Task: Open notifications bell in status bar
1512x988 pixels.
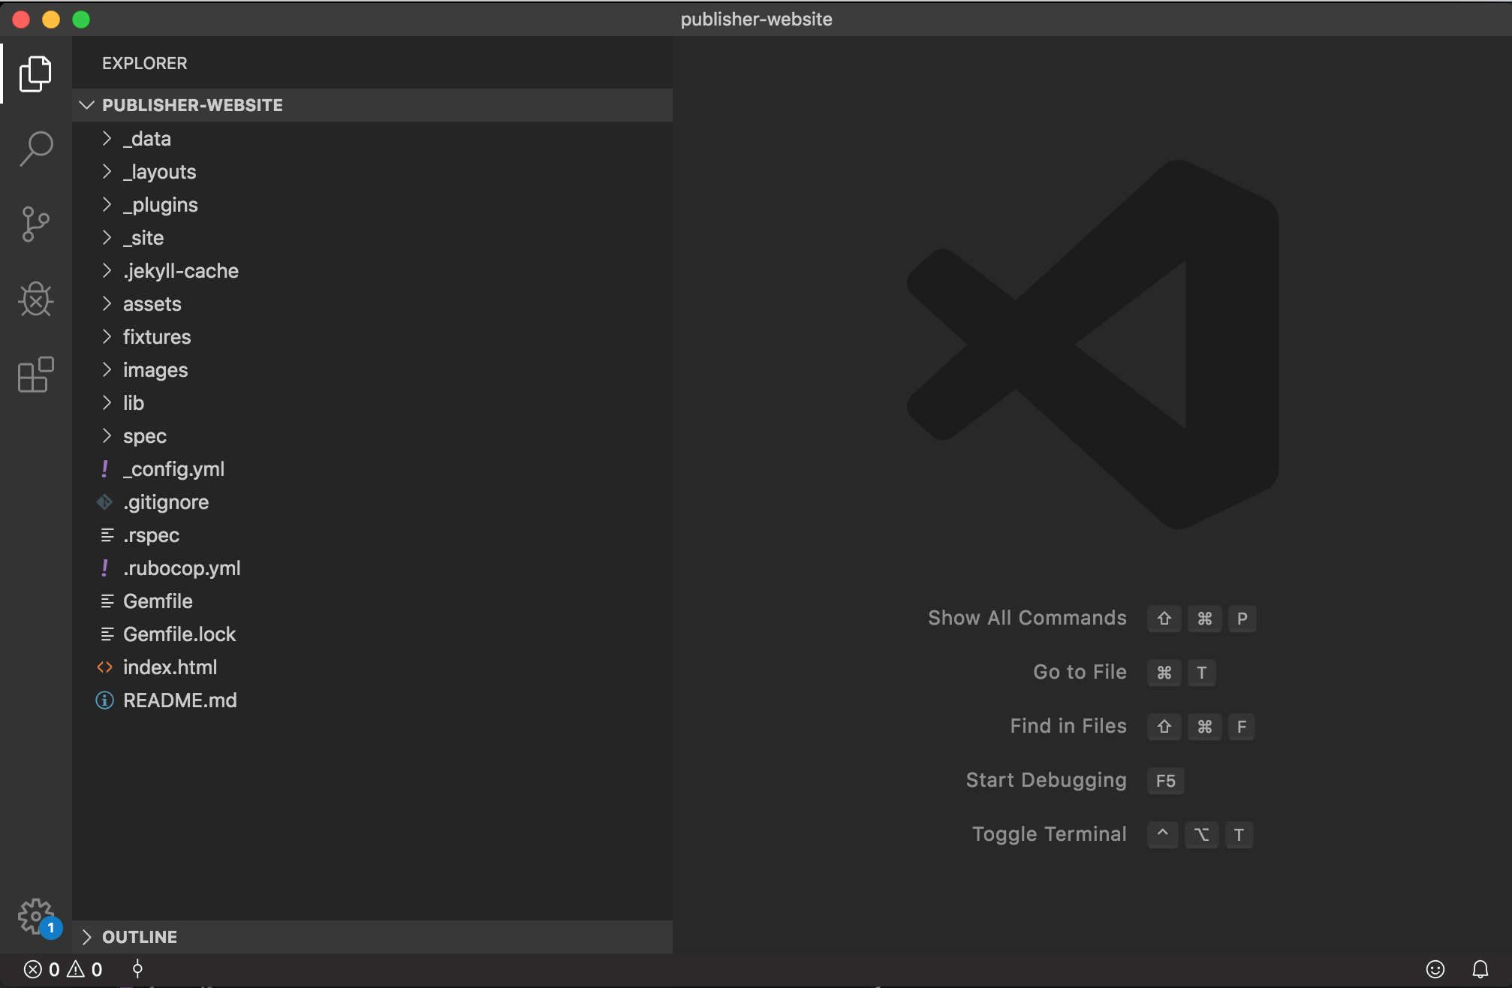Action: [1480, 969]
